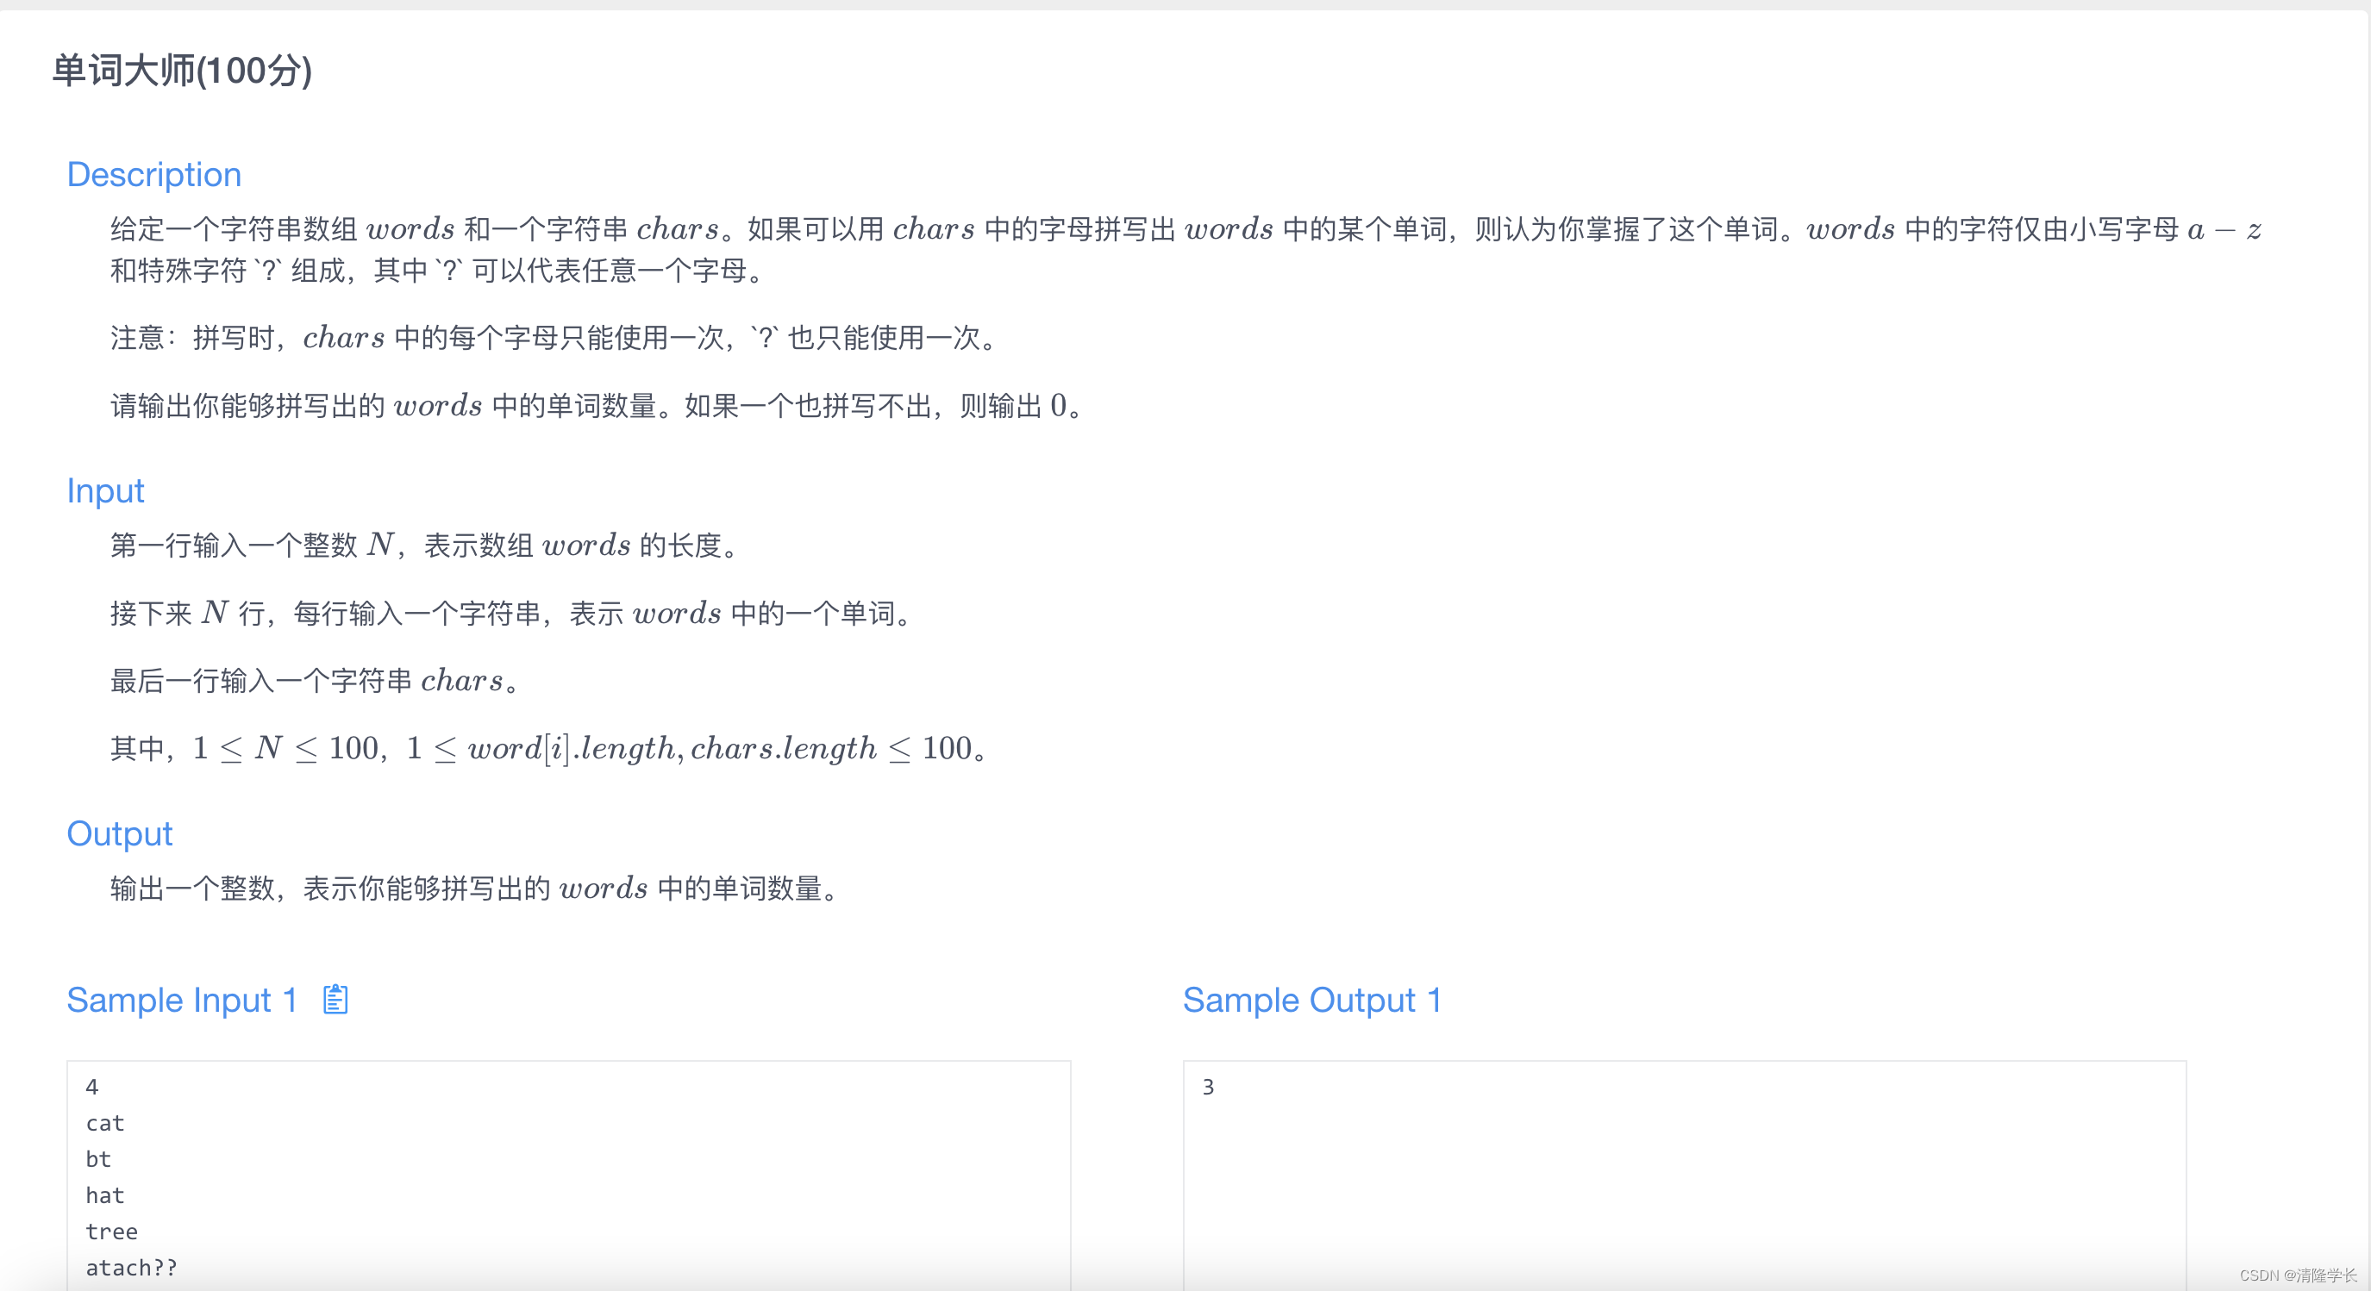The width and height of the screenshot is (2371, 1291).
Task: Click the sample input line 'tree'
Action: 111,1232
